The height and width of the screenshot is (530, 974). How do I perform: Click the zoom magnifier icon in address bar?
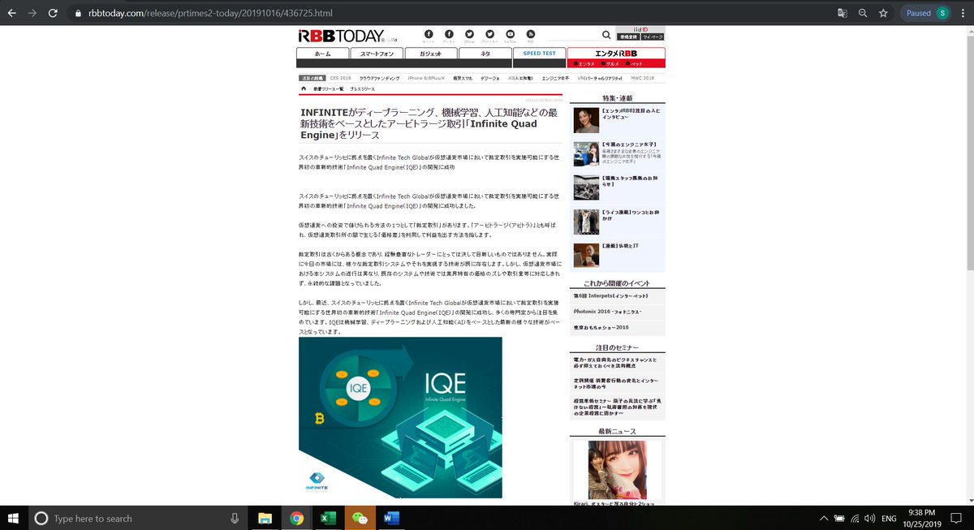(x=863, y=13)
